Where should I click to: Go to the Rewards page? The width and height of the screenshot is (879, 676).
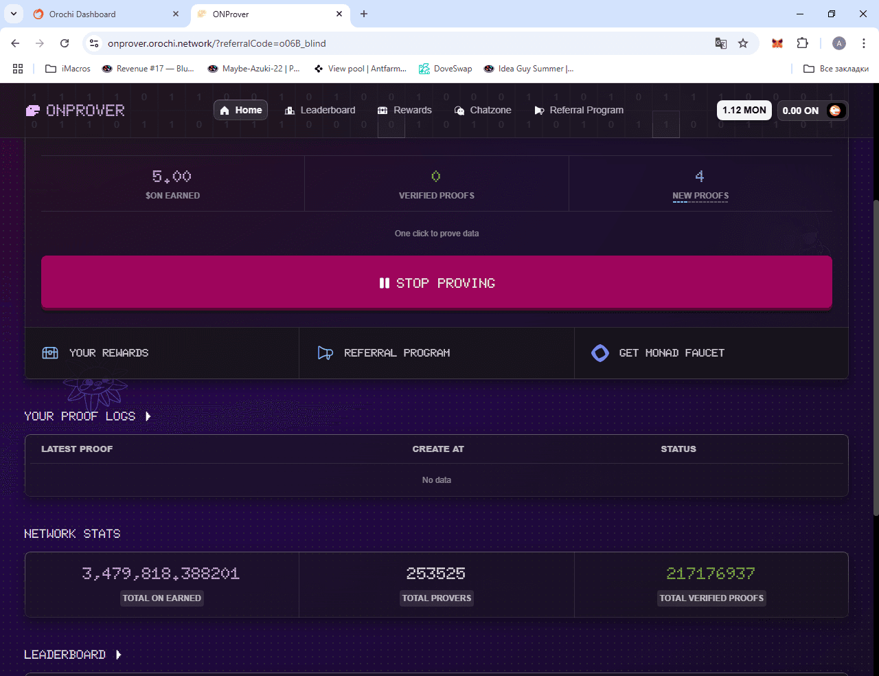coord(404,110)
